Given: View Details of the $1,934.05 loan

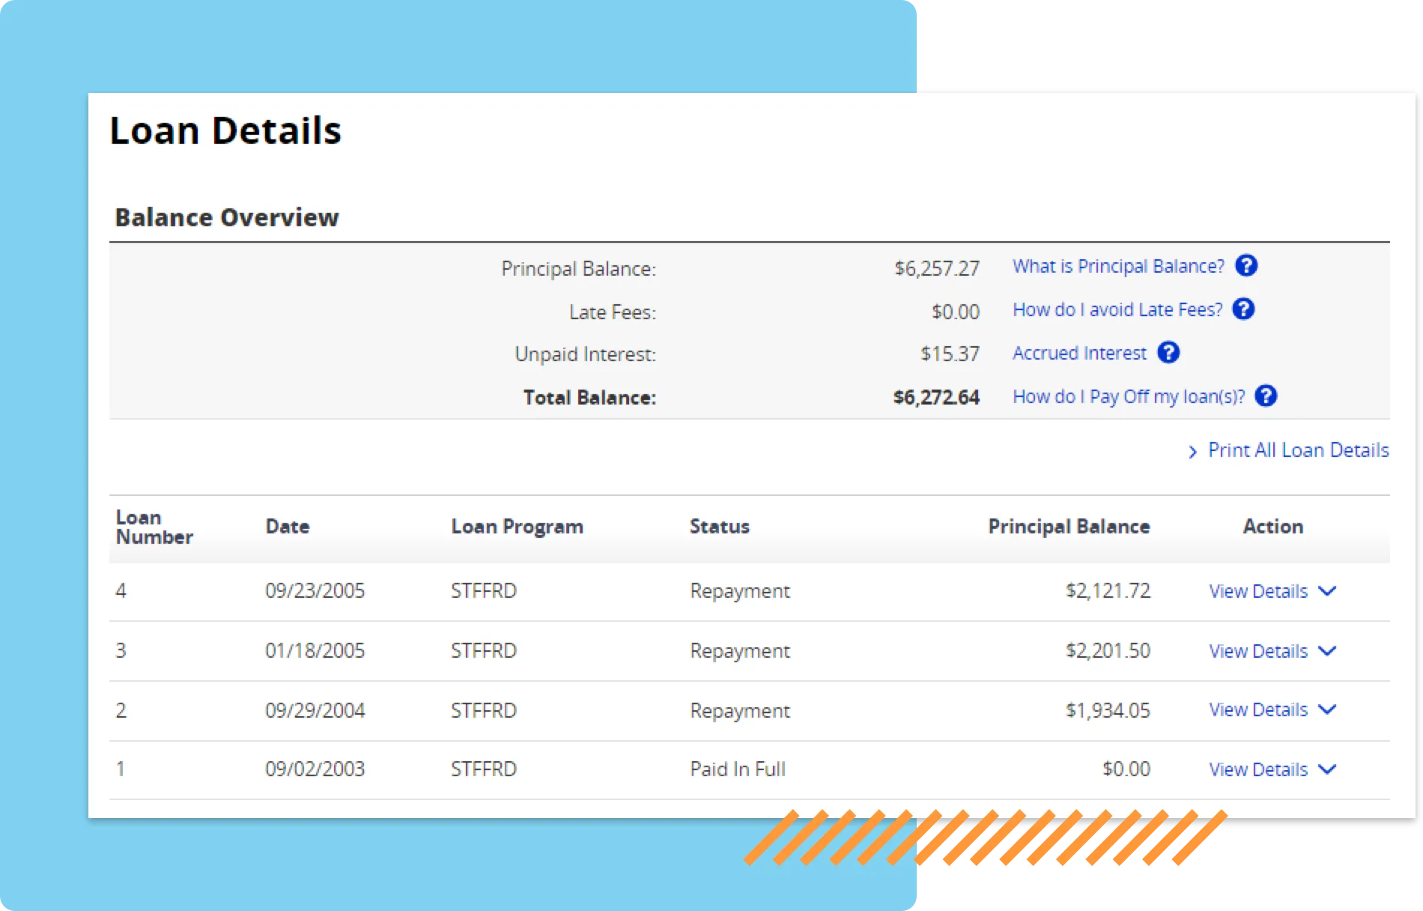Looking at the screenshot, I should pyautogui.click(x=1258, y=709).
